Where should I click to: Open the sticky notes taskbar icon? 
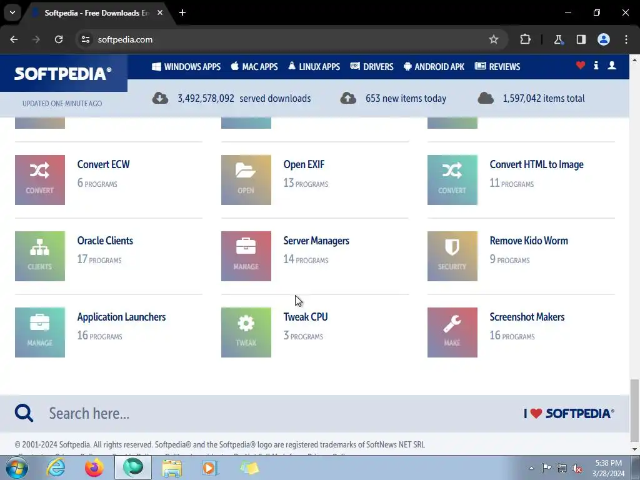pyautogui.click(x=249, y=467)
